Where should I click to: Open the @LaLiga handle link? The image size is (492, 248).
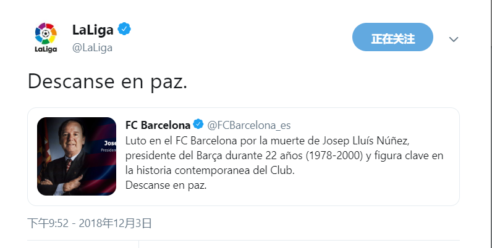pos(92,48)
